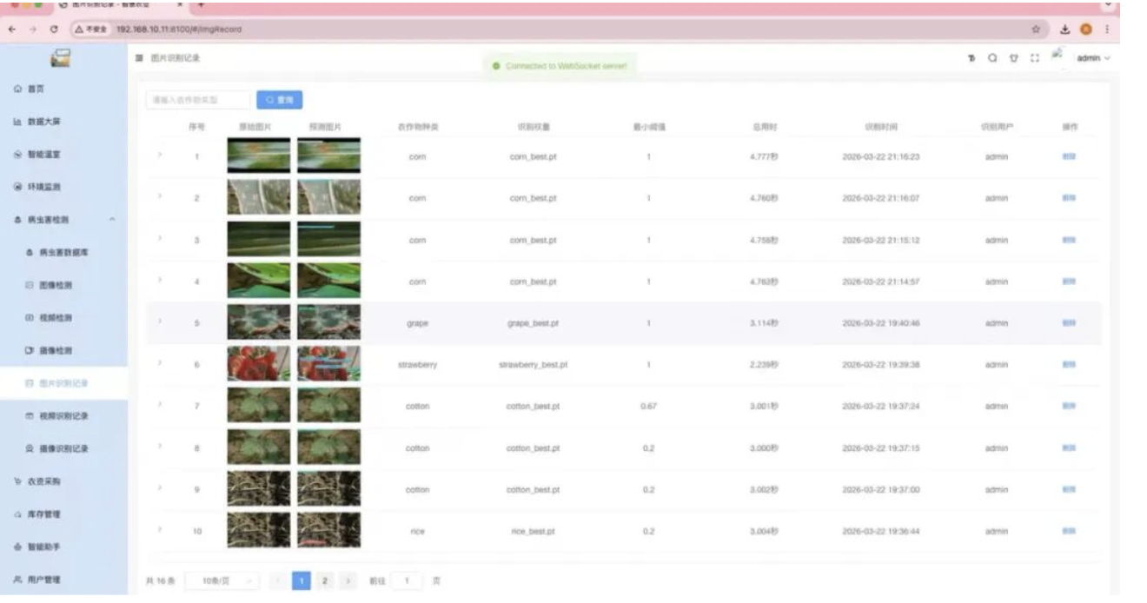Delete the row 5 grape record
Image resolution: width=1147 pixels, height=603 pixels.
click(x=1069, y=322)
